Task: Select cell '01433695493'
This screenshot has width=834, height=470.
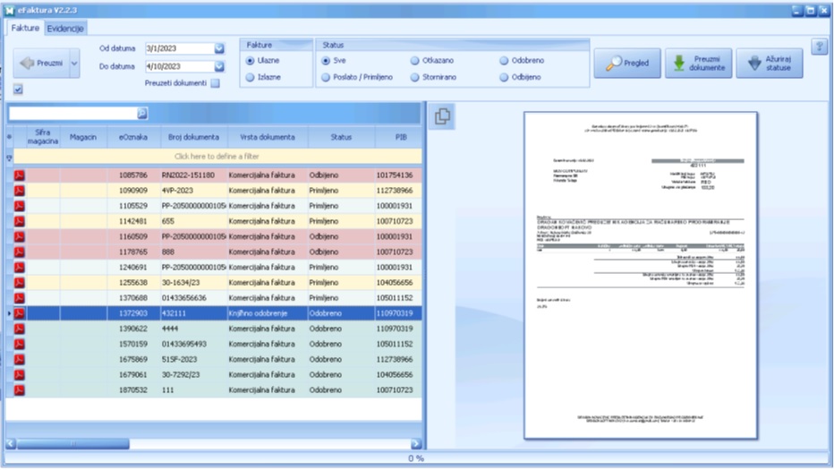Action: (193, 345)
